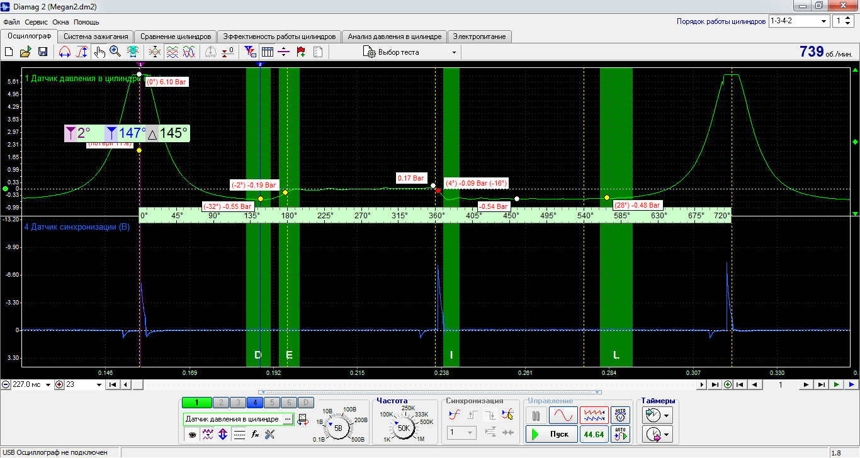Open the checklist notes icon in the toolbar
Screen dimensions: 860x458
tap(317, 52)
